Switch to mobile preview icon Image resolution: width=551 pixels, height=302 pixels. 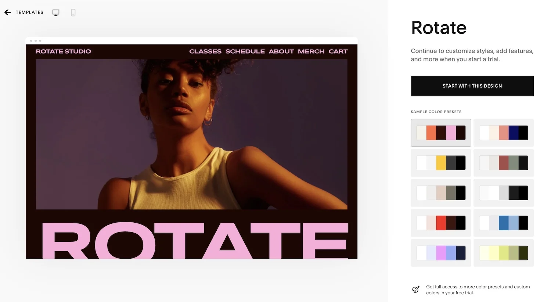tap(73, 13)
